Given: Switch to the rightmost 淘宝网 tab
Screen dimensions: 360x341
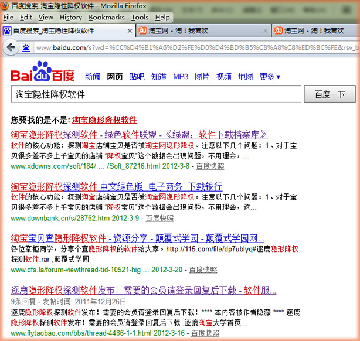Looking at the screenshot, I should point(317,31).
